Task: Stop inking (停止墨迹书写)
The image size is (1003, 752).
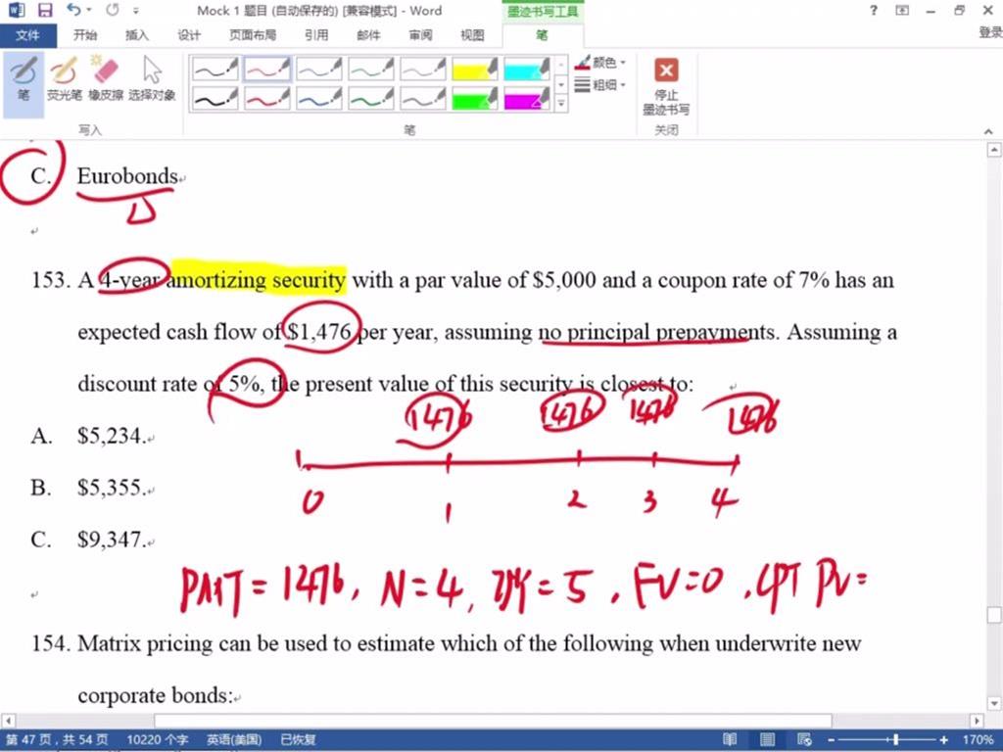Action: point(666,86)
